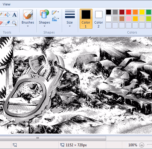Image resolution: width=152 pixels, height=149 pixels.
Task: Pick the light yellow cream swatch
Action: [142, 19]
